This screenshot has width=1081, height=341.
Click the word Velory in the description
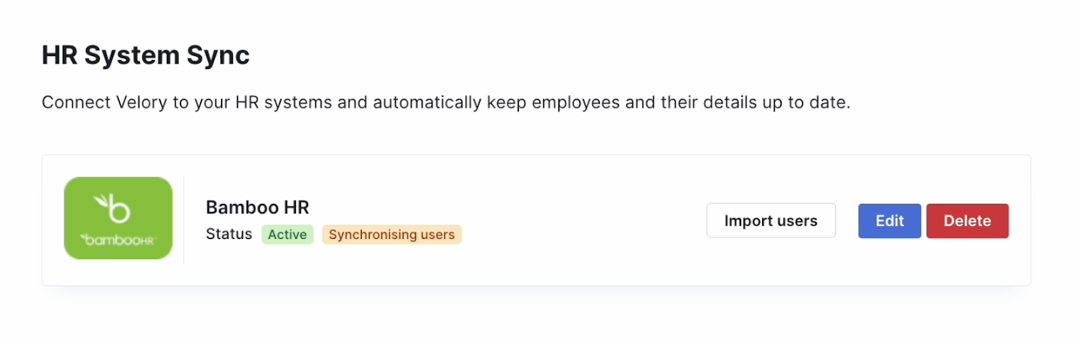point(141,103)
